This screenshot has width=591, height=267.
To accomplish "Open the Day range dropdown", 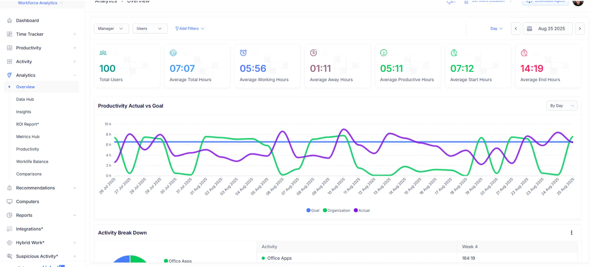I will [x=496, y=29].
